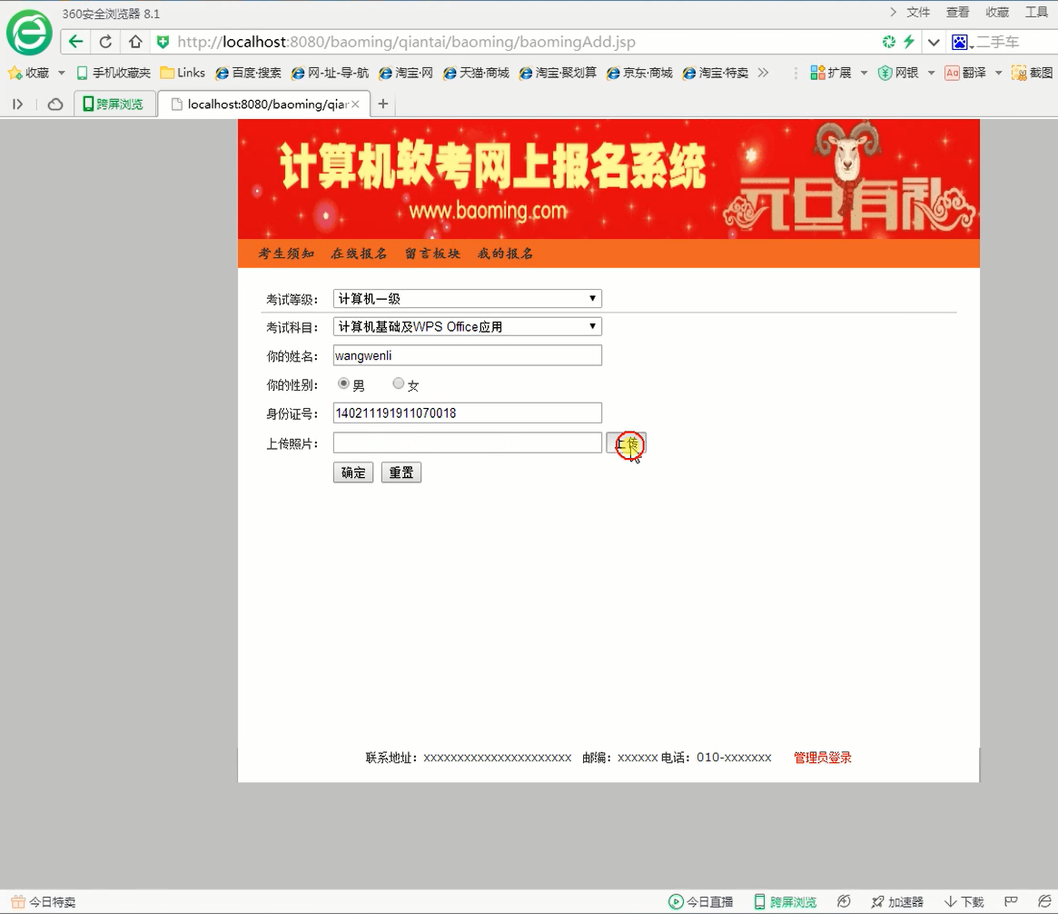The width and height of the screenshot is (1058, 914).
Task: Open the address bar dropdown arrow
Action: click(x=934, y=42)
